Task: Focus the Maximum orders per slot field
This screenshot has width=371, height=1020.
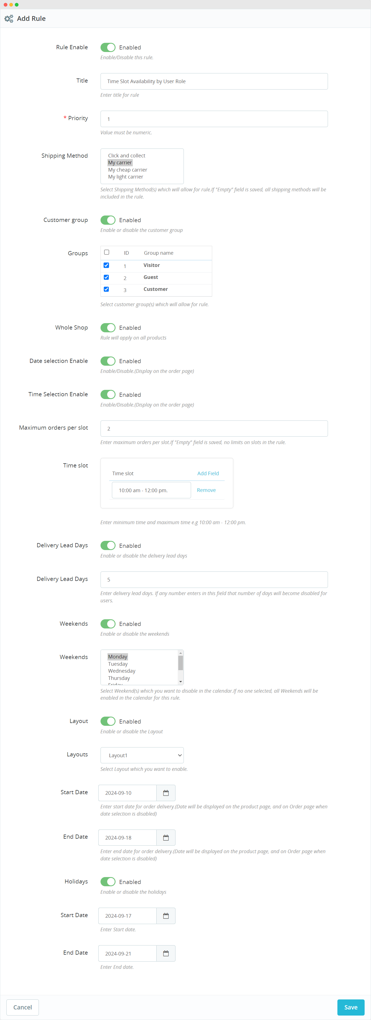Action: click(214, 429)
